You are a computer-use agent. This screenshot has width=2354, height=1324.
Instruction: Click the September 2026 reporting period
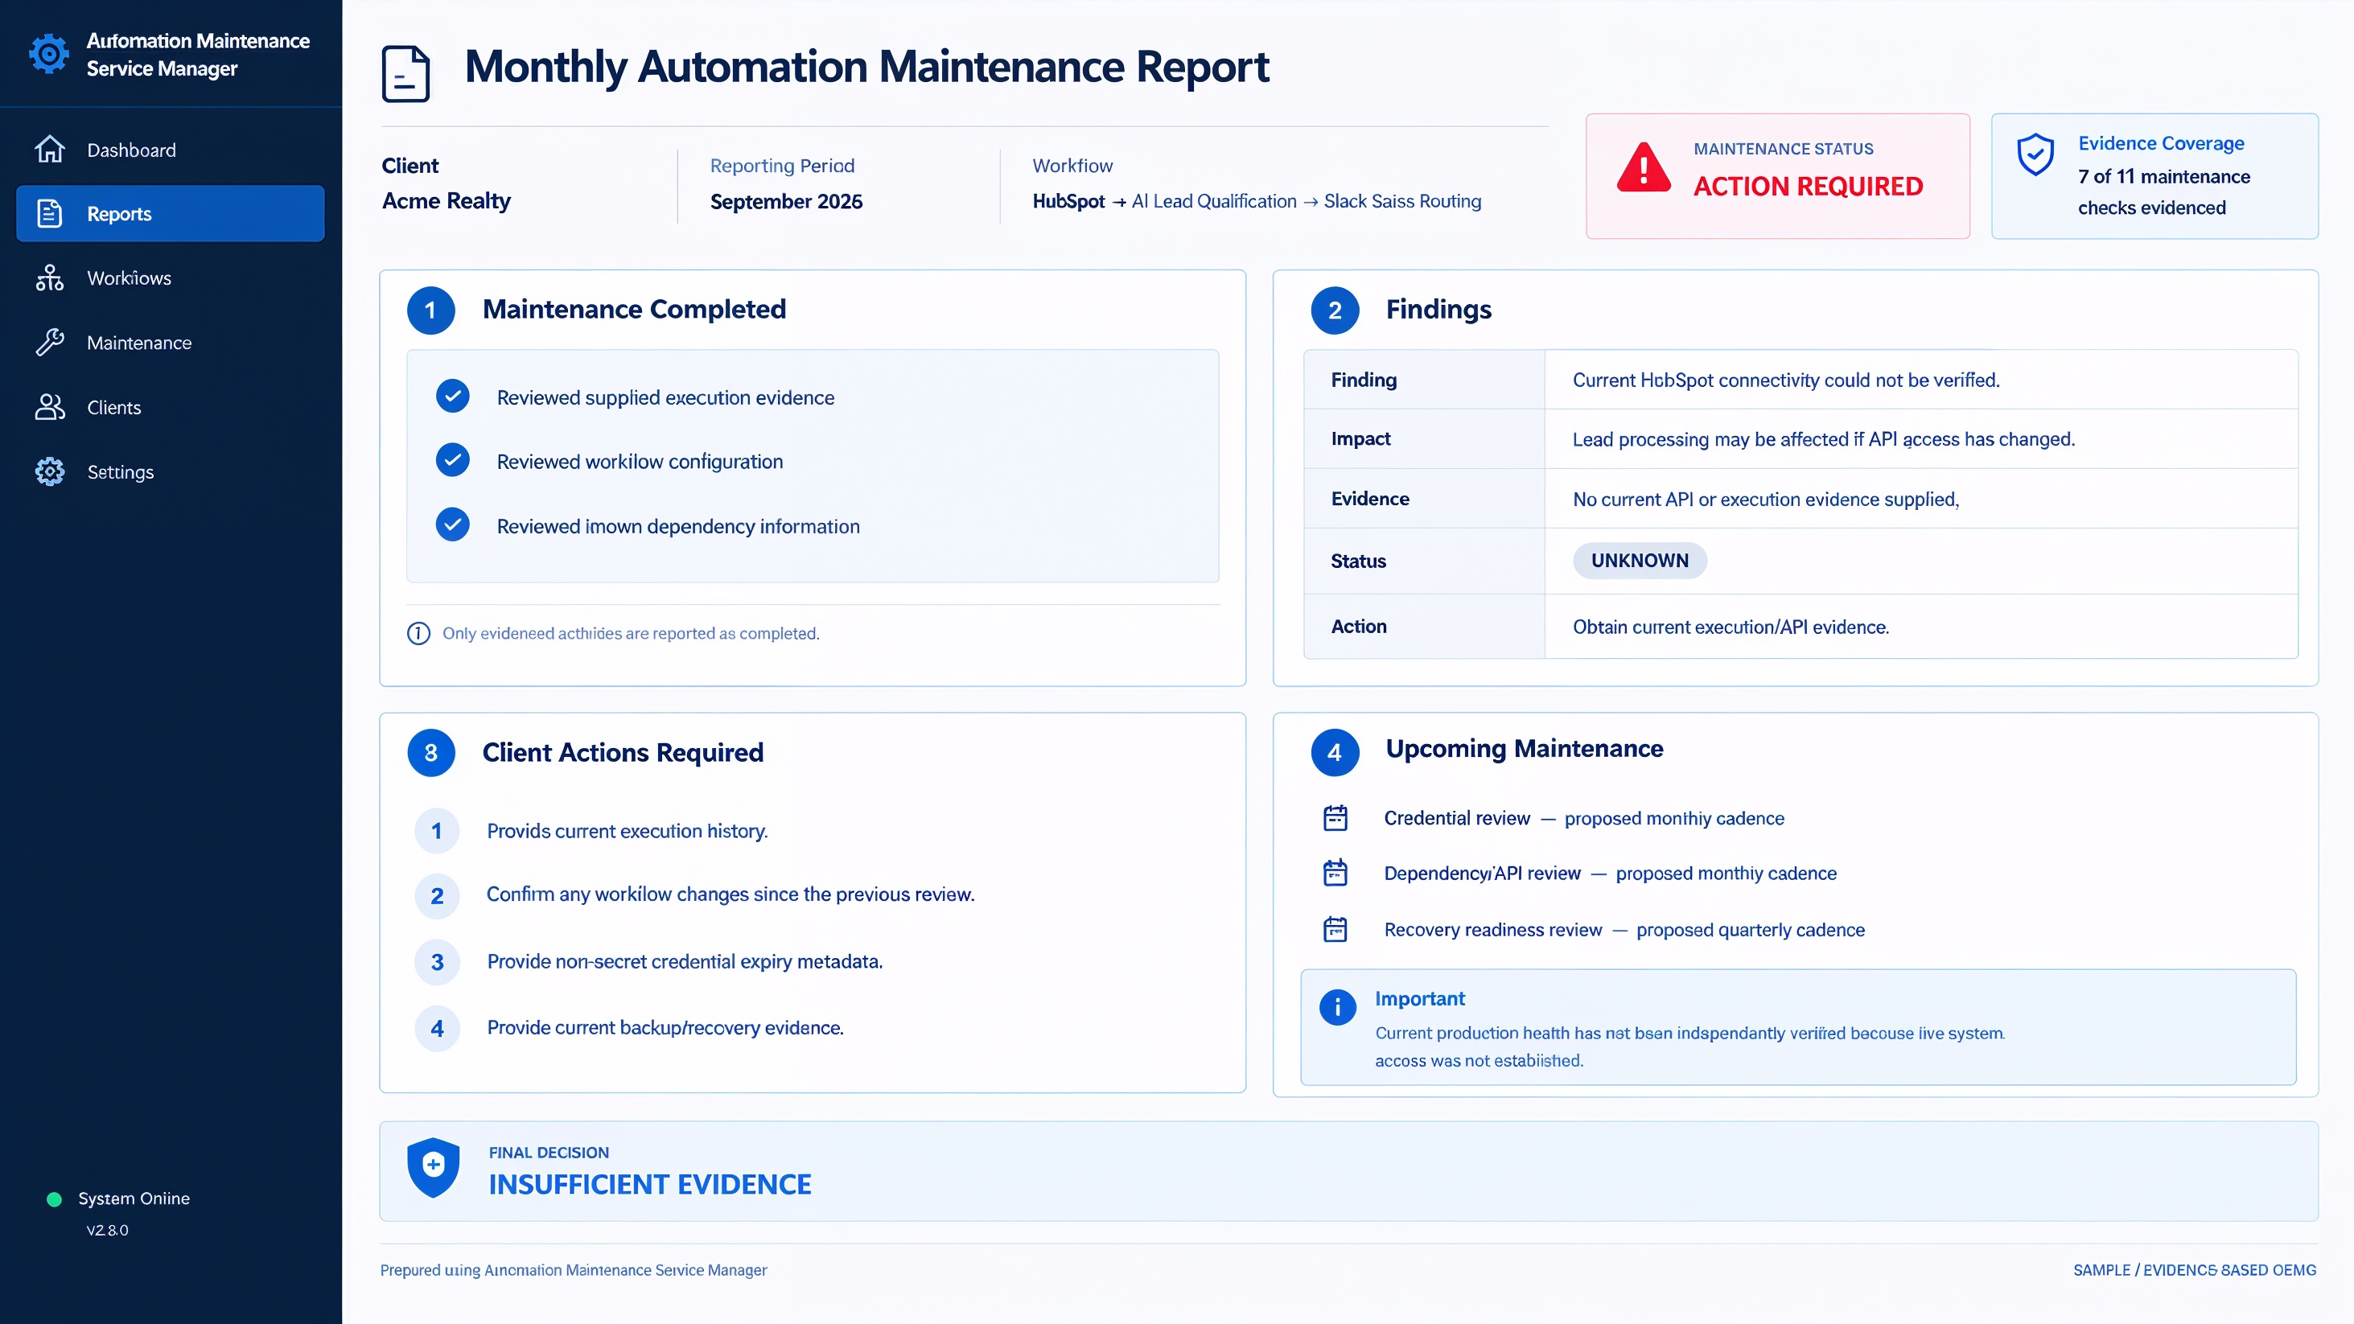tap(786, 201)
